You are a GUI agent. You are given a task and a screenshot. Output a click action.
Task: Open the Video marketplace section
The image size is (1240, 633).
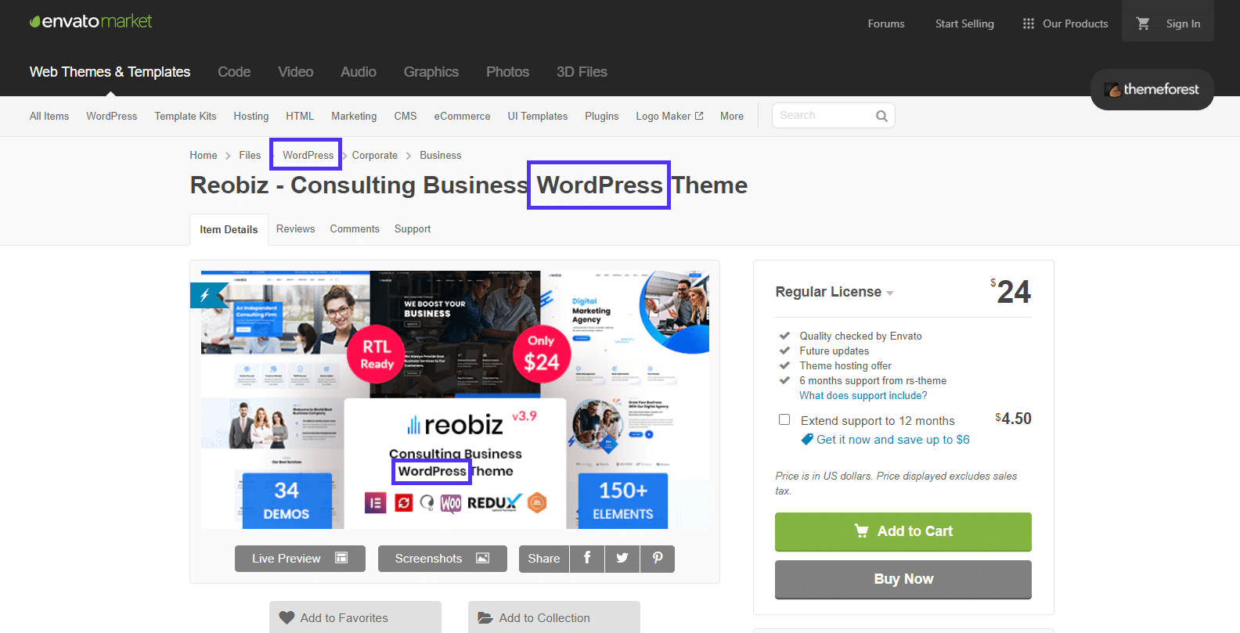(x=296, y=72)
